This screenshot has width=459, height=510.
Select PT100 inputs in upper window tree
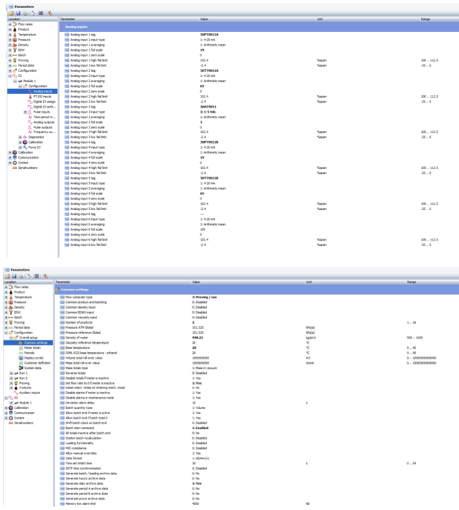coord(42,97)
